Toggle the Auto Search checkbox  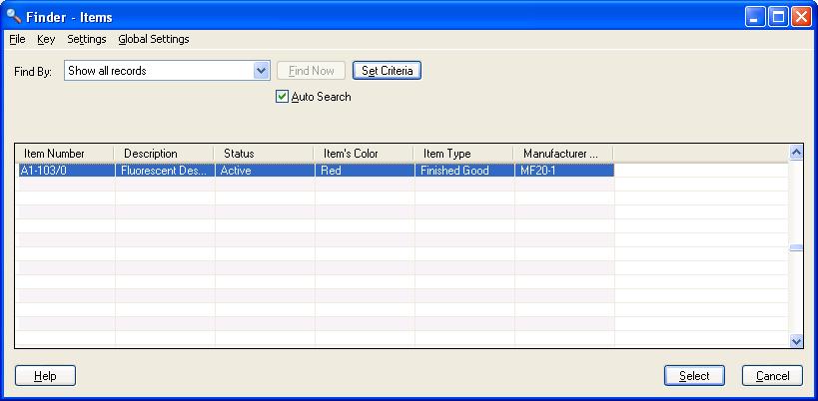[282, 97]
